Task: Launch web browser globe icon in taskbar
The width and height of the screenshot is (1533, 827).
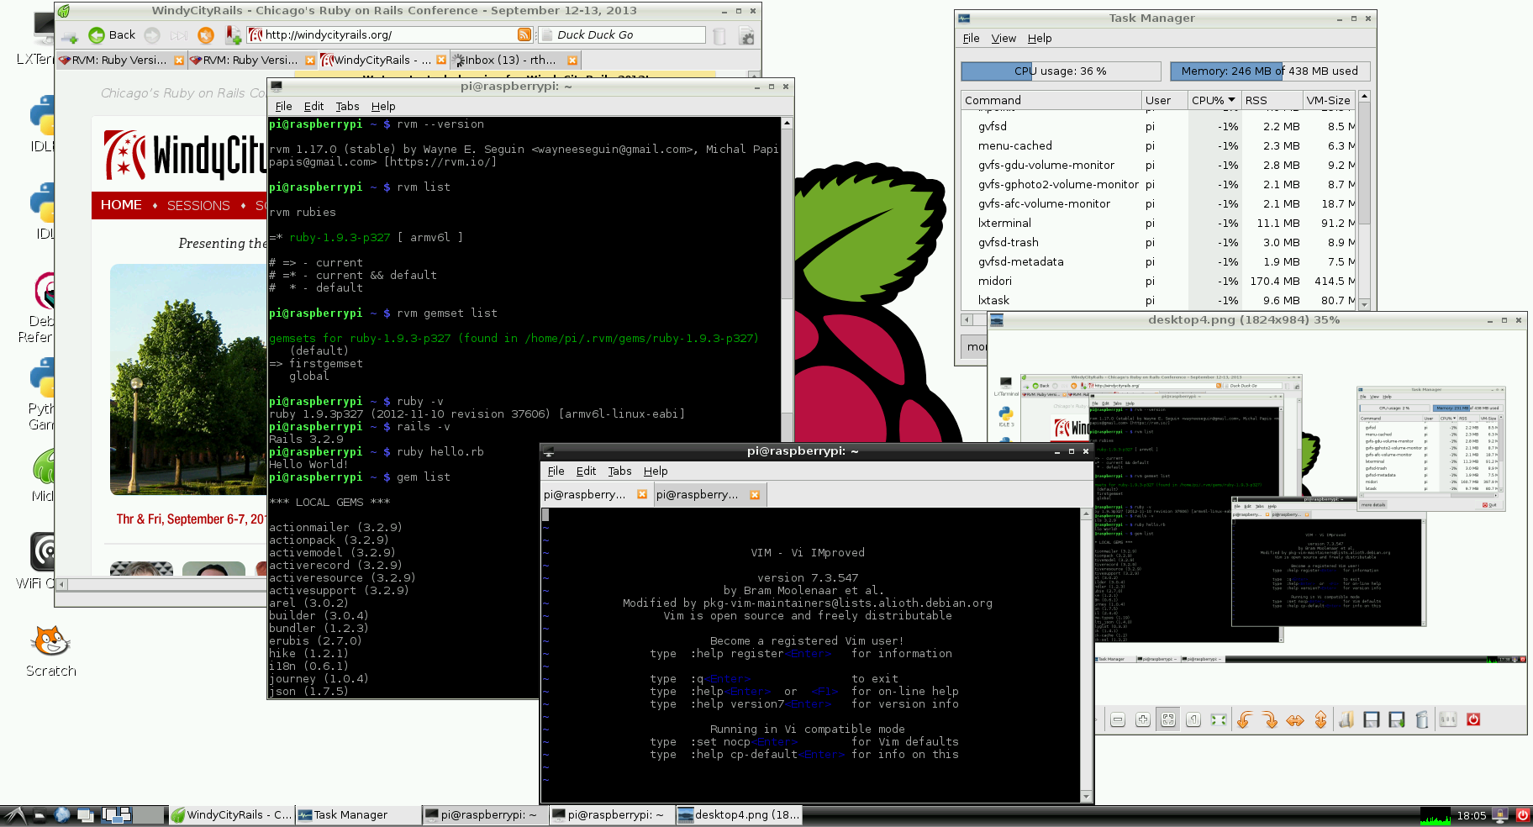Action: [x=62, y=814]
